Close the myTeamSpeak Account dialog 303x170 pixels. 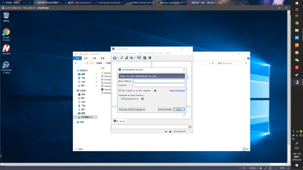(x=184, y=70)
